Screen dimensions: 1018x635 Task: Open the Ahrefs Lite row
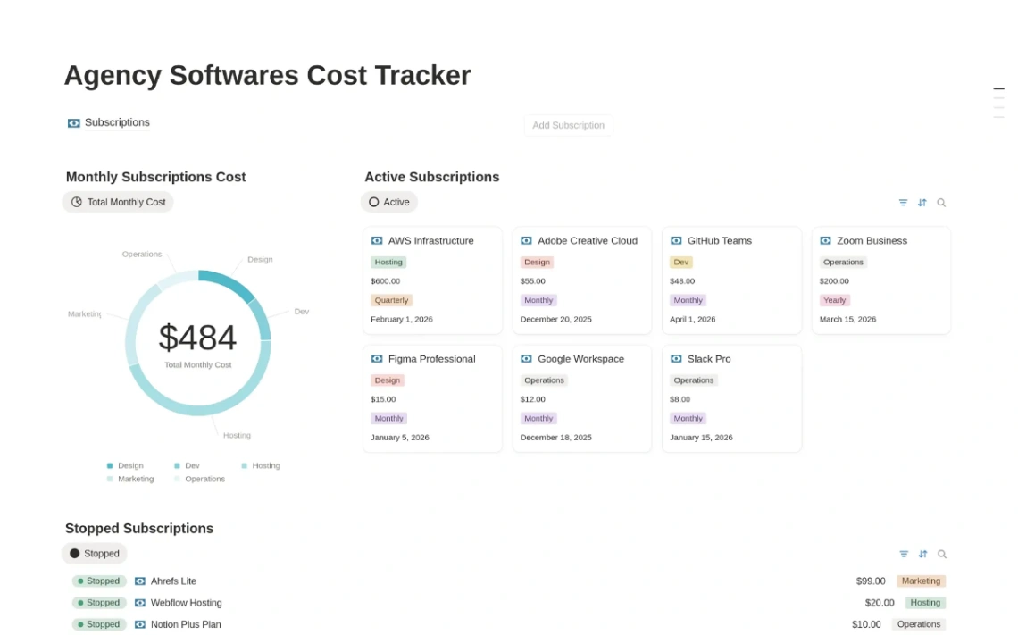(x=508, y=581)
